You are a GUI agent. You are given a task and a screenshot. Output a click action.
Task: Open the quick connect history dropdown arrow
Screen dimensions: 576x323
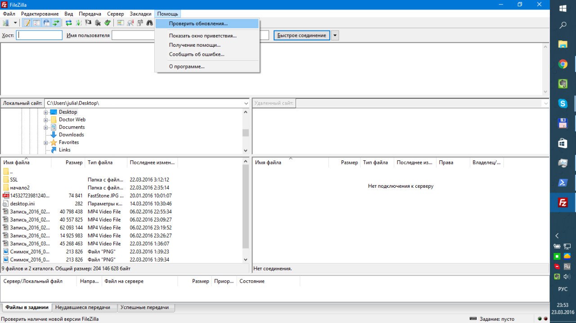(335, 35)
